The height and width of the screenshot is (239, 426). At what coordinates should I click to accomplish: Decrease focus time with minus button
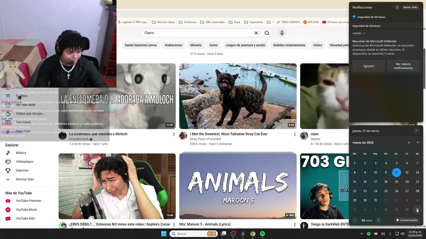tap(355, 220)
